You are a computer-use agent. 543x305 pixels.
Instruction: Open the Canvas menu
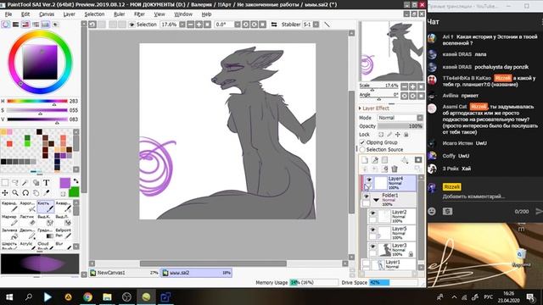pyautogui.click(x=47, y=14)
